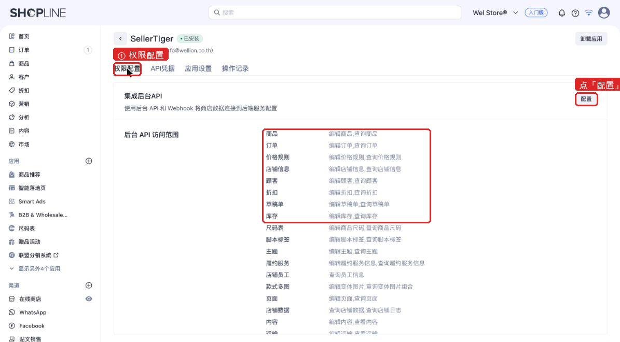The image size is (620, 342).
Task: Click the notification bell icon
Action: pyautogui.click(x=561, y=13)
